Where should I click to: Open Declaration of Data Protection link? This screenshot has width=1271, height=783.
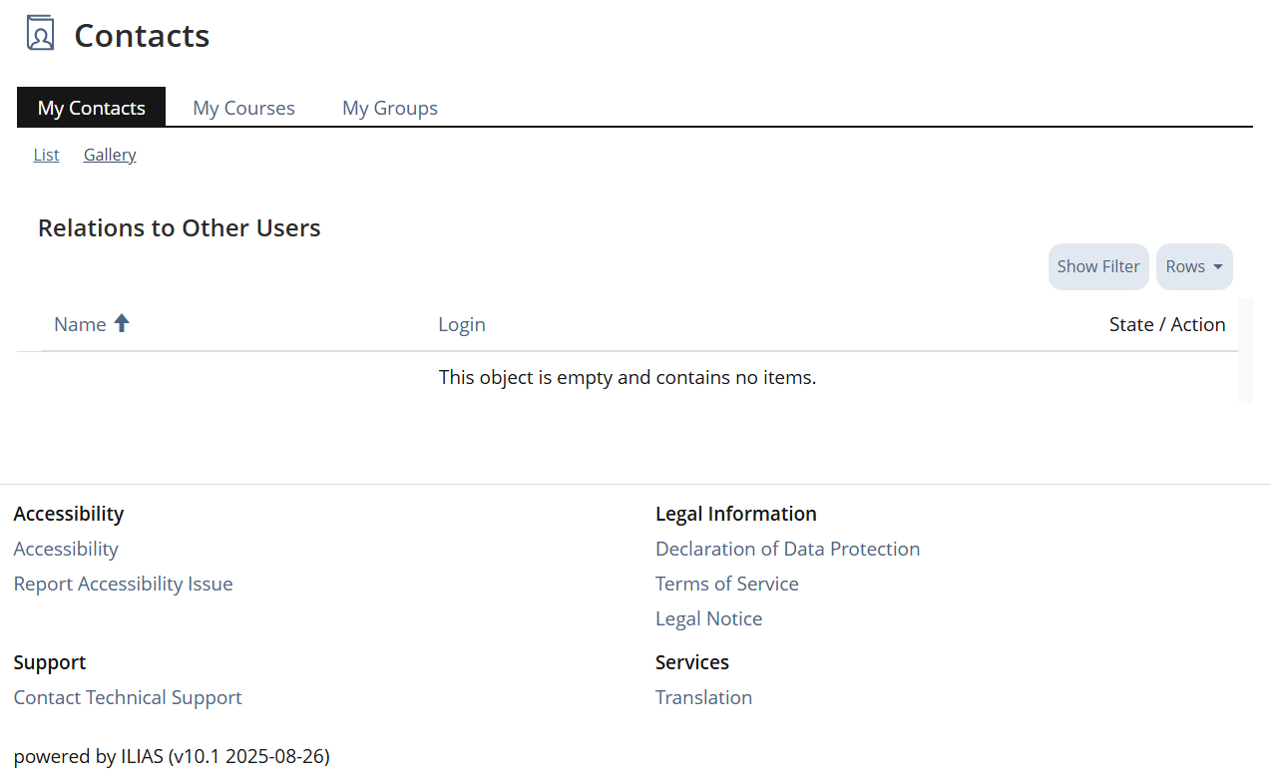click(787, 549)
